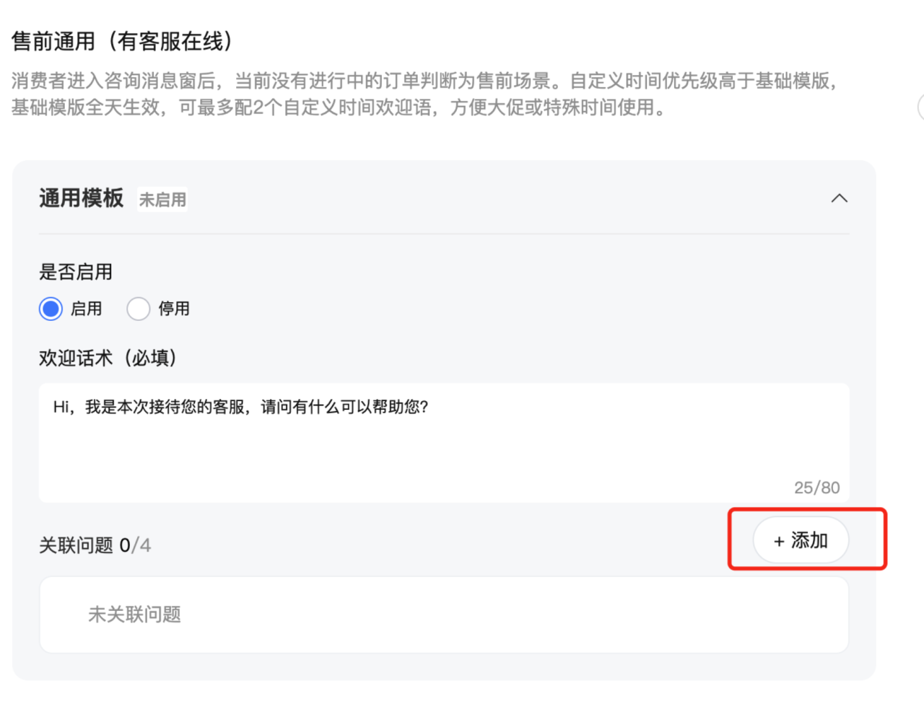Click the description line starting 消费者进入咨询
This screenshot has width=924, height=722.
coord(425,81)
